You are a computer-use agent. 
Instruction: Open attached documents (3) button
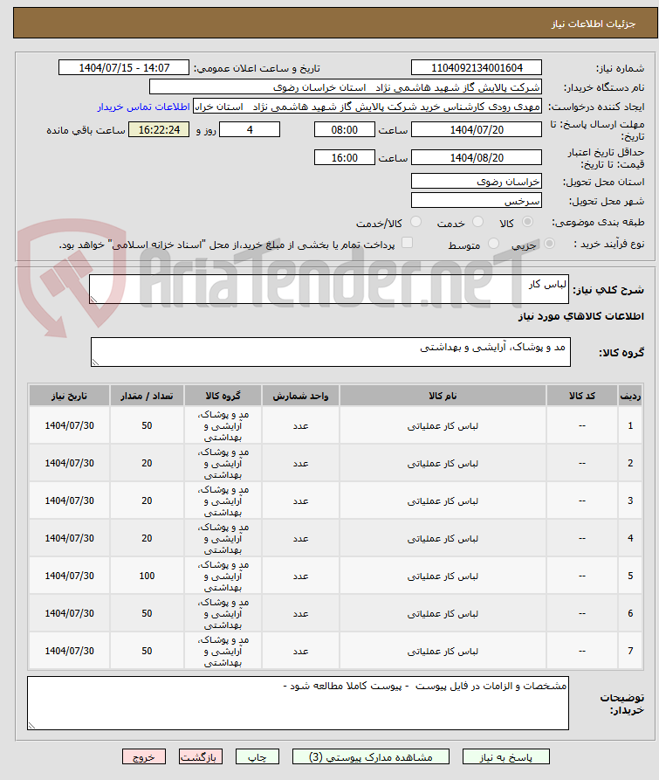pyautogui.click(x=371, y=757)
